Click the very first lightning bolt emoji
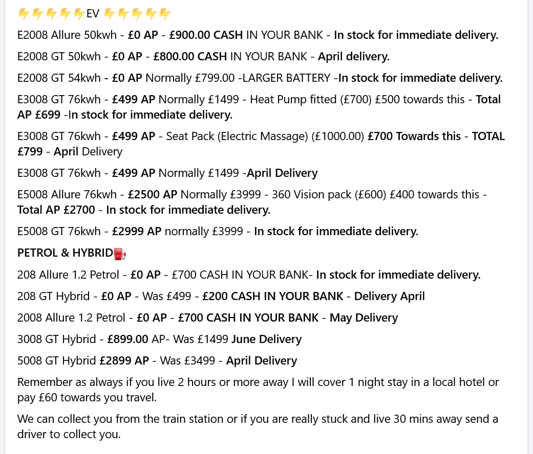This screenshot has width=533, height=454. (x=24, y=14)
